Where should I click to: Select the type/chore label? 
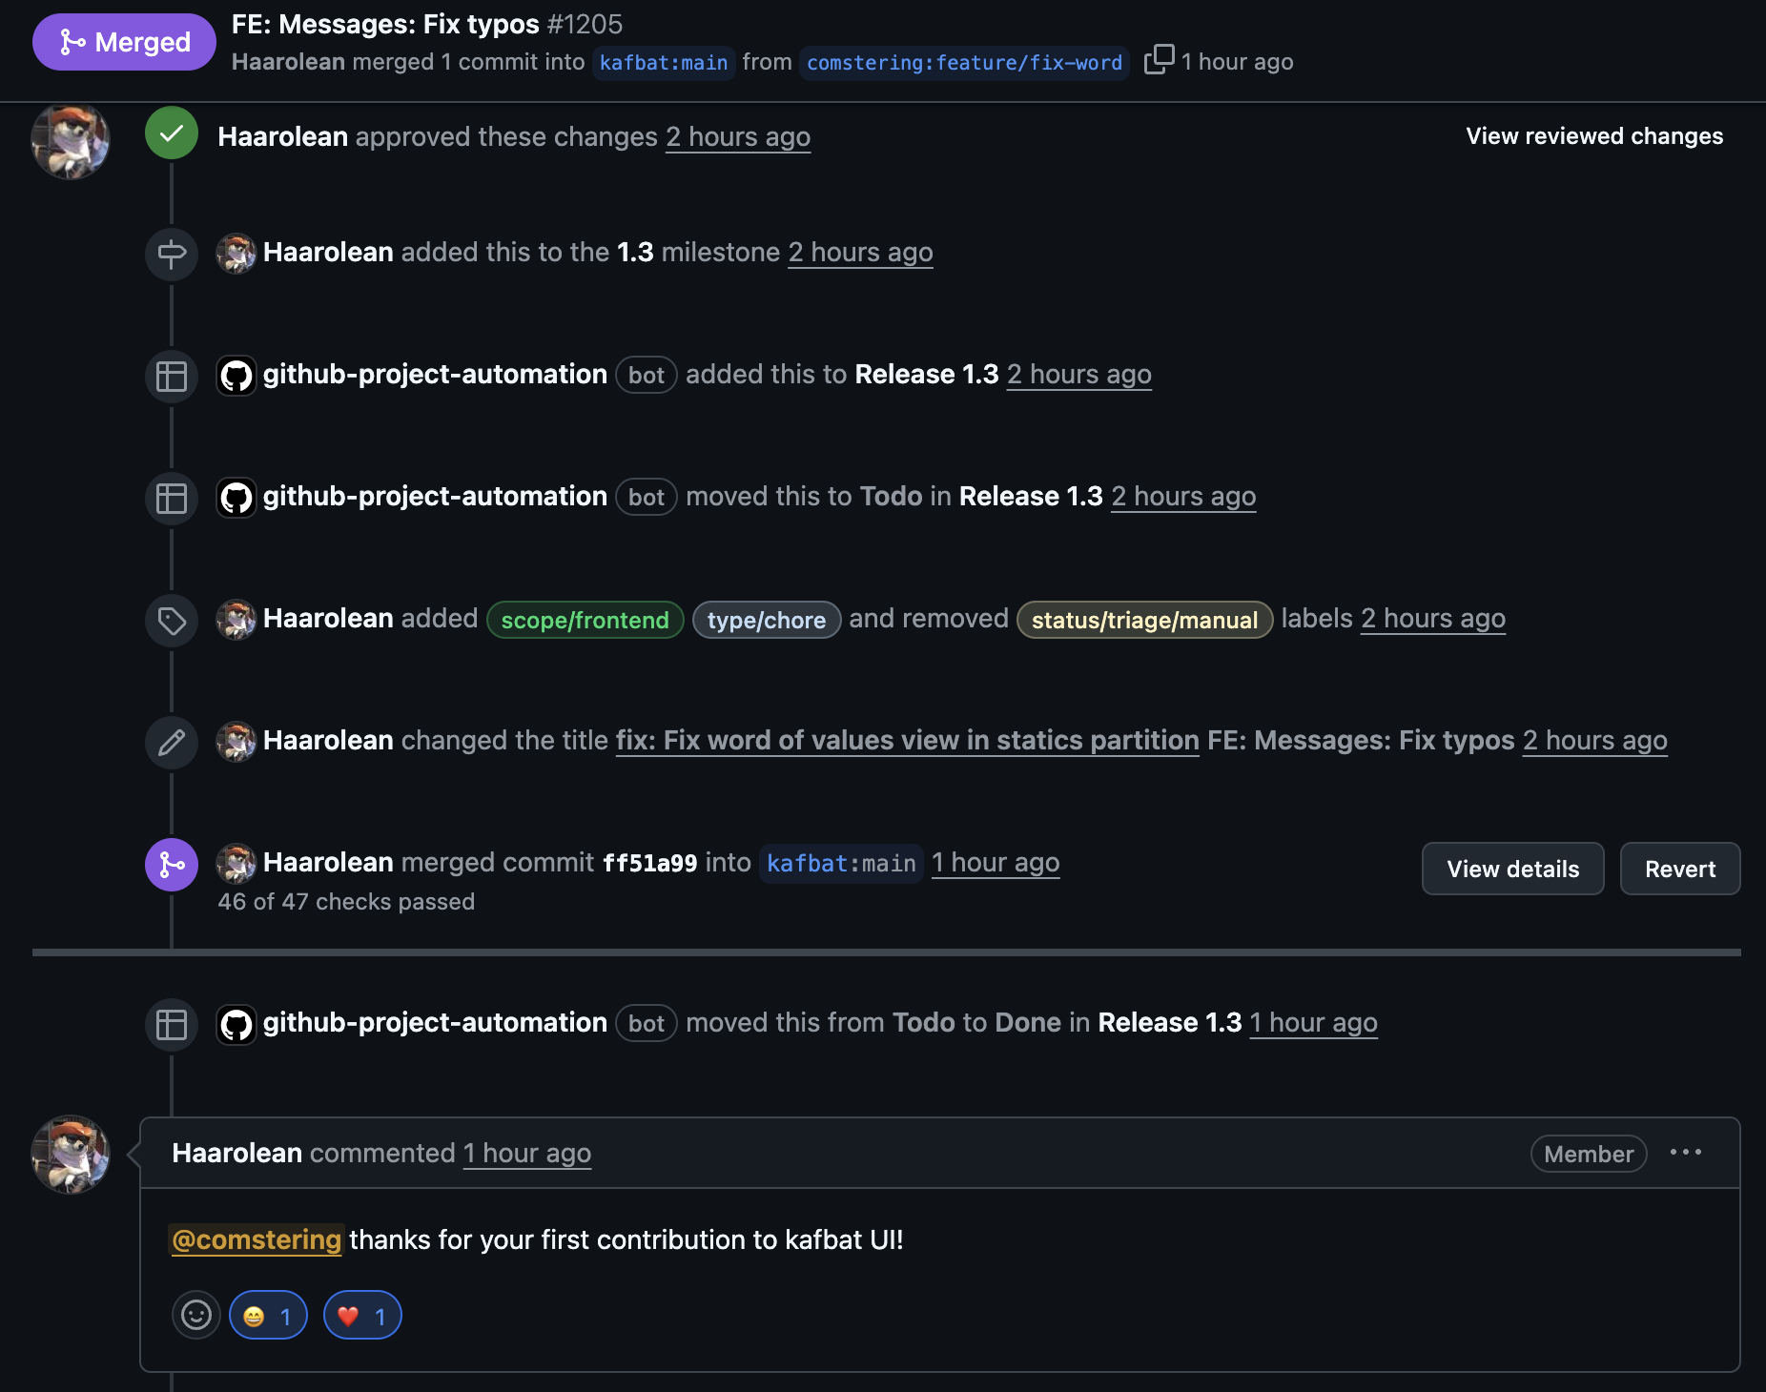pos(766,620)
